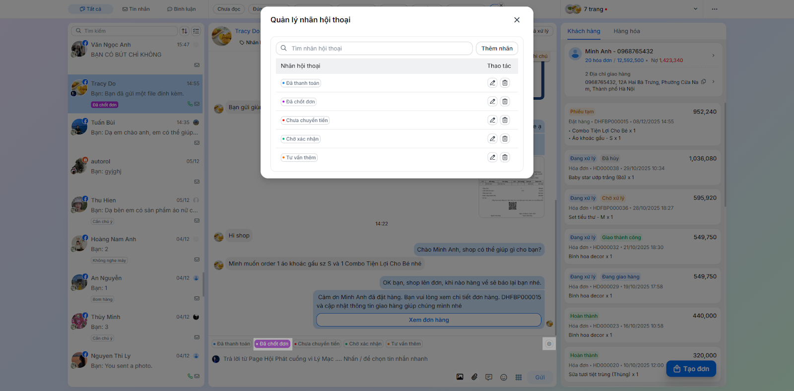Focus the 'Tìm nhãn hội thoại' search field
Viewport: 794px width, 391px height.
pyautogui.click(x=374, y=48)
